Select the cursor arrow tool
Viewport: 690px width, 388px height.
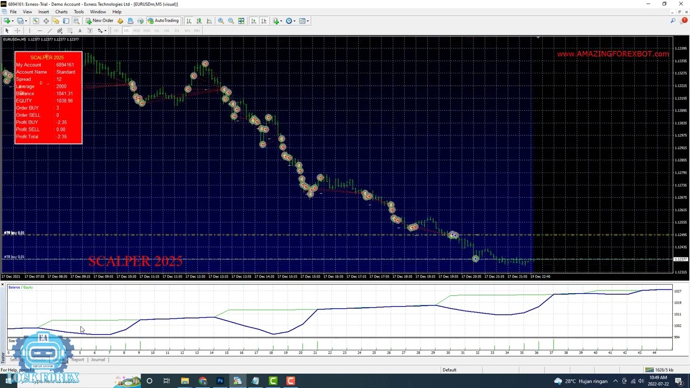7,30
